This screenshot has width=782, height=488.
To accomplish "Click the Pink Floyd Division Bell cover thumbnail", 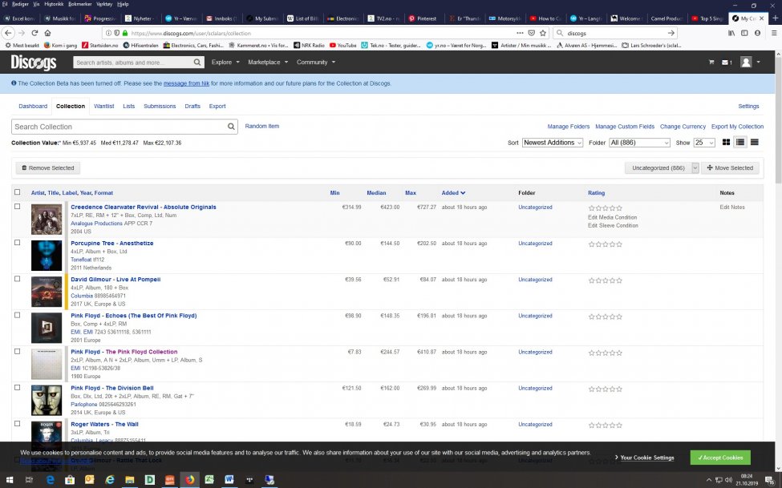I will click(x=47, y=401).
